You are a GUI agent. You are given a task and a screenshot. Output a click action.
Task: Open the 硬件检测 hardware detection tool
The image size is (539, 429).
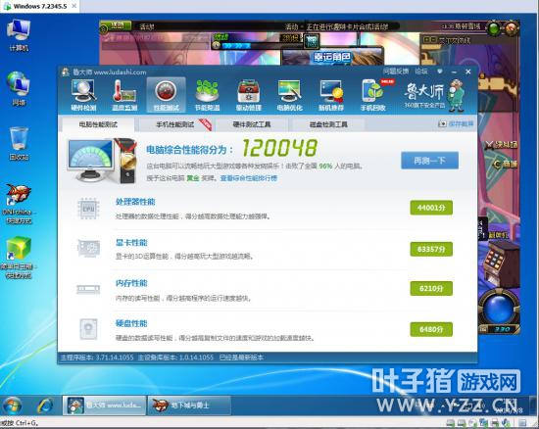click(x=83, y=95)
